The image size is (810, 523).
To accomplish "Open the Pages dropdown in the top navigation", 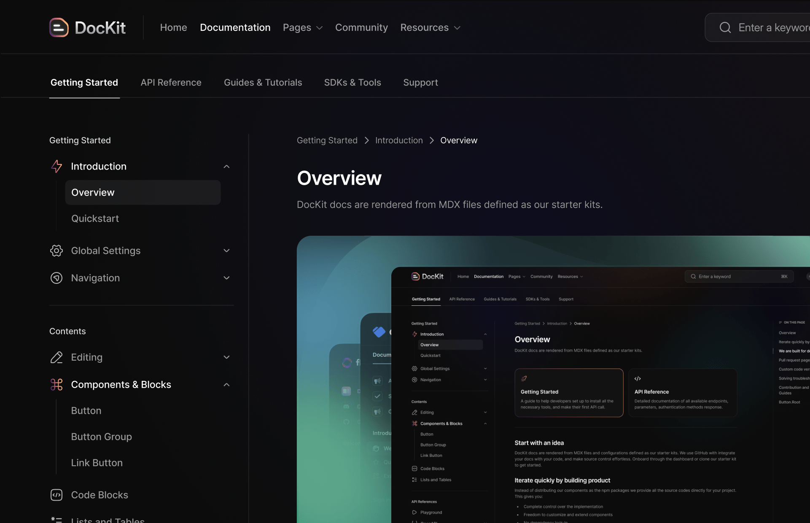I will tap(302, 27).
